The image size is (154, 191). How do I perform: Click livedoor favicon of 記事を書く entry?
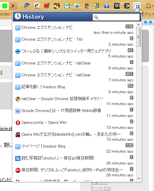[x=18, y=87]
